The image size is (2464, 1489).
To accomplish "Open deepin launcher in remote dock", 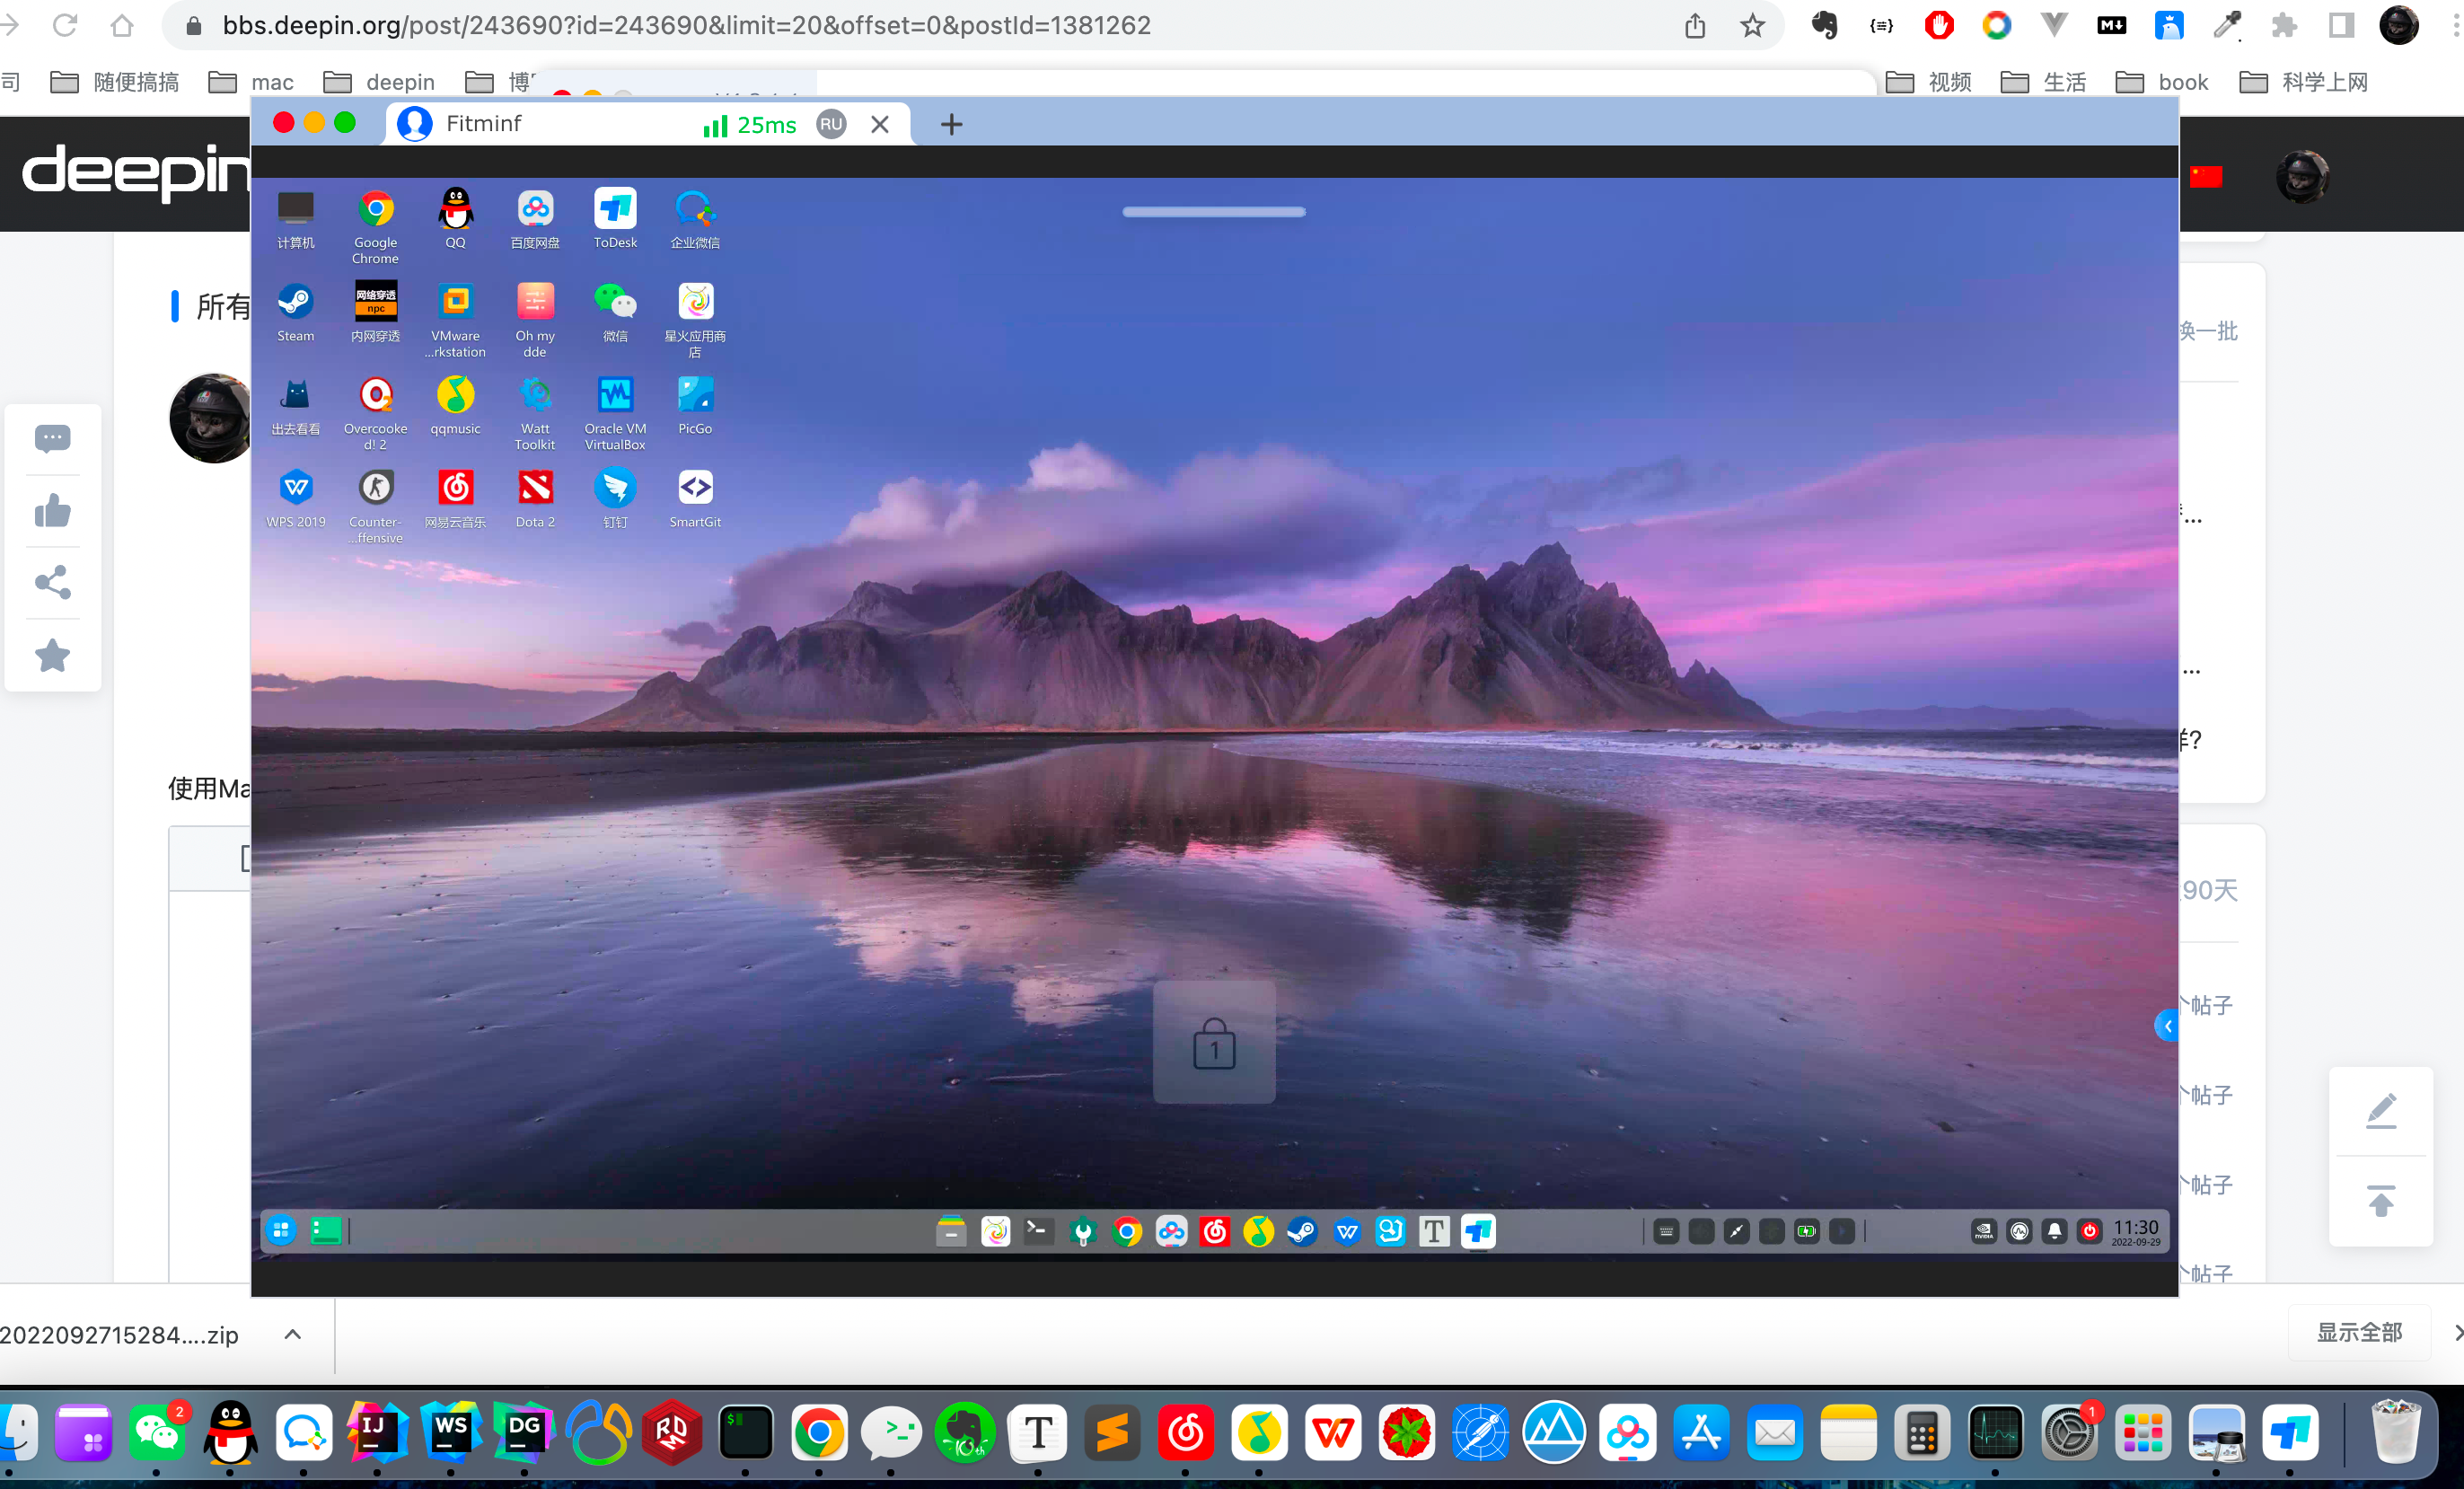I will (281, 1231).
